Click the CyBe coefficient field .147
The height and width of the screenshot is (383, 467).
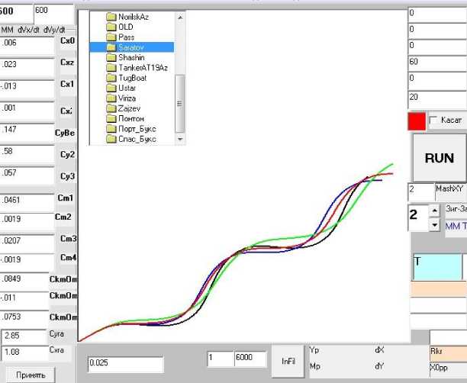(x=27, y=133)
